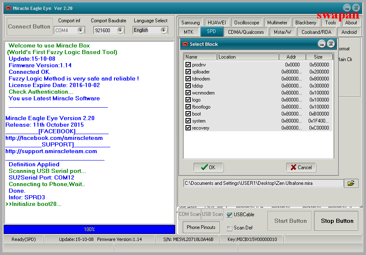Viewport: 366px width, 255px height.
Task: Click the Select Block dialog logo icon
Action: coord(185,44)
